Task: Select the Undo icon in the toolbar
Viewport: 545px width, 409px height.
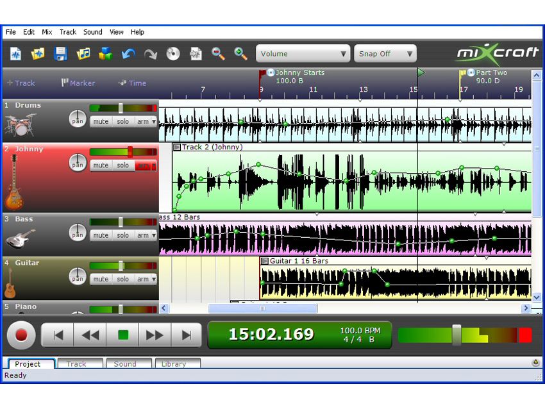Action: coord(128,54)
